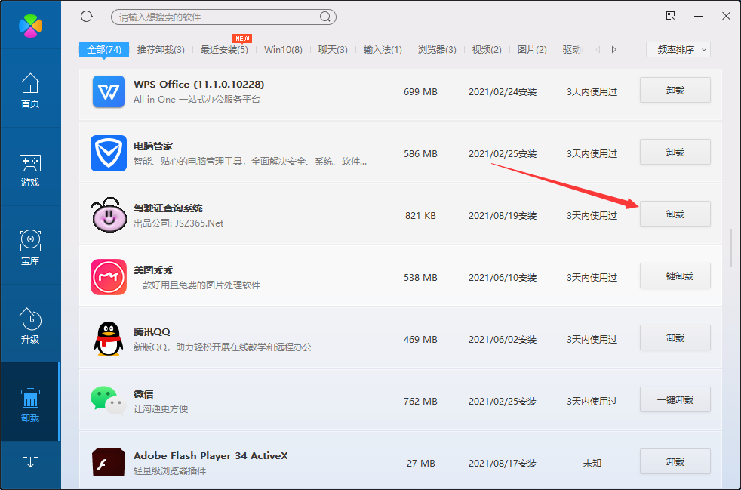Click the 驾驶证查询系统 name text
Screen dimensions: 741x490
coord(168,208)
